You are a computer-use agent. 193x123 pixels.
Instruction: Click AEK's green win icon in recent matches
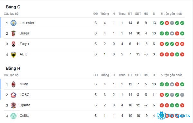point(177,54)
